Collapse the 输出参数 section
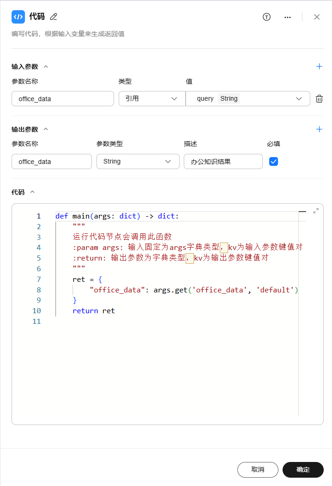Image resolution: width=332 pixels, height=486 pixels. tap(46, 129)
